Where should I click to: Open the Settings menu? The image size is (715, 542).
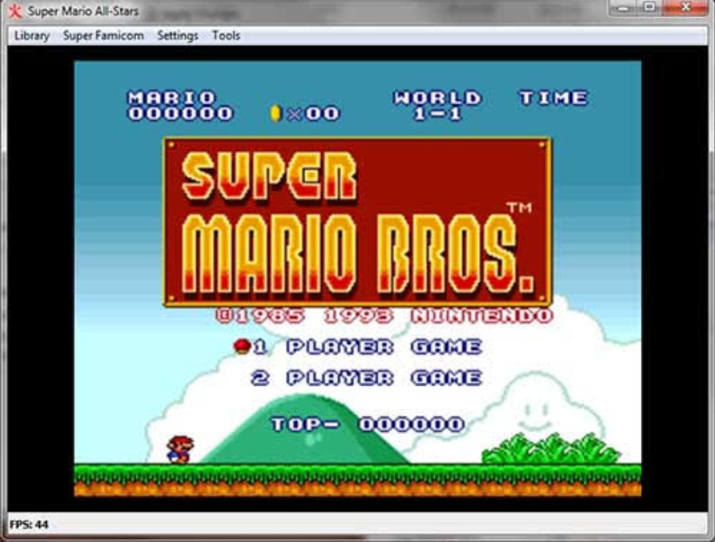[177, 36]
